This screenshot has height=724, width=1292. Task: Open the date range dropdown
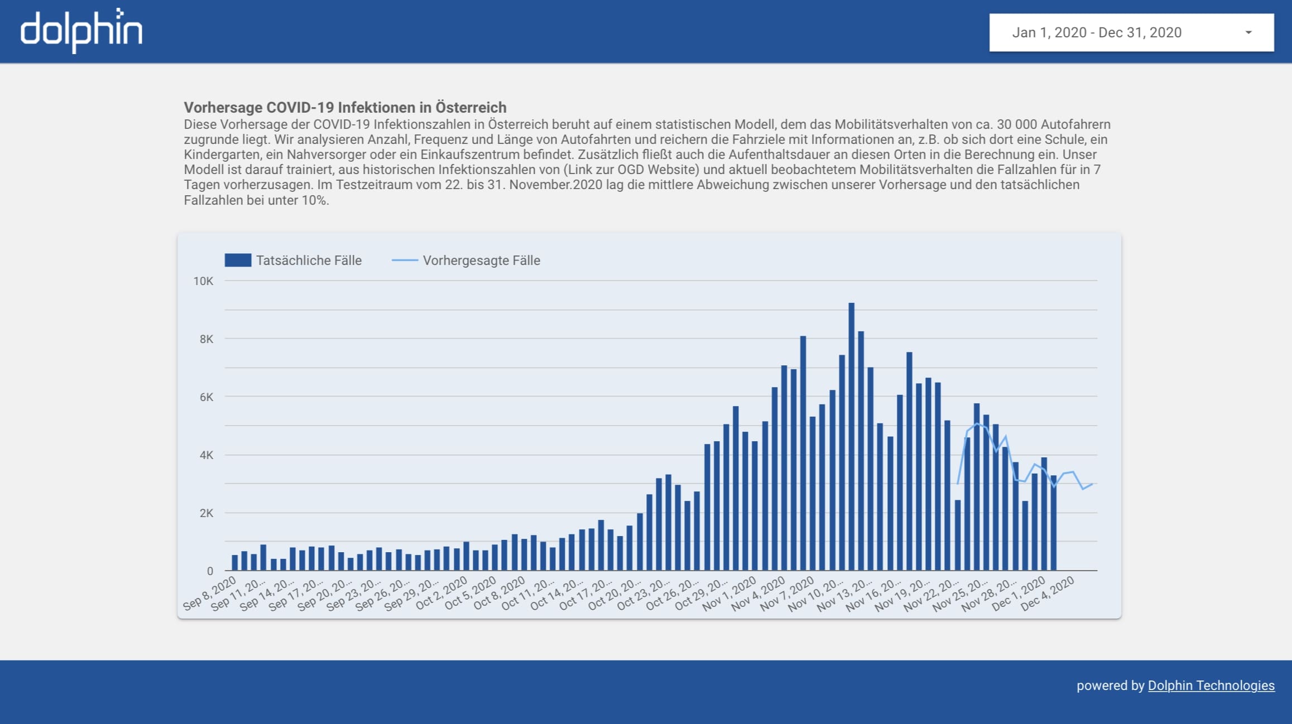(x=1131, y=32)
